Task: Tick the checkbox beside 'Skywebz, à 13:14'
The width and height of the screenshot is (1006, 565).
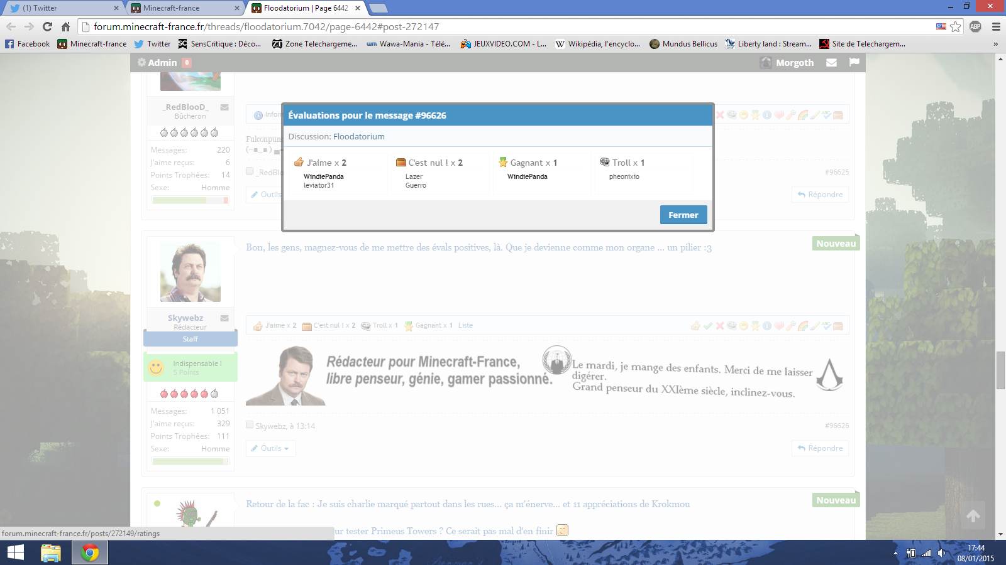Action: (250, 425)
